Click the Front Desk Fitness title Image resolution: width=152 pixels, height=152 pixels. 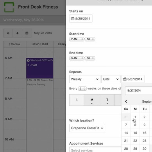click(x=38, y=7)
